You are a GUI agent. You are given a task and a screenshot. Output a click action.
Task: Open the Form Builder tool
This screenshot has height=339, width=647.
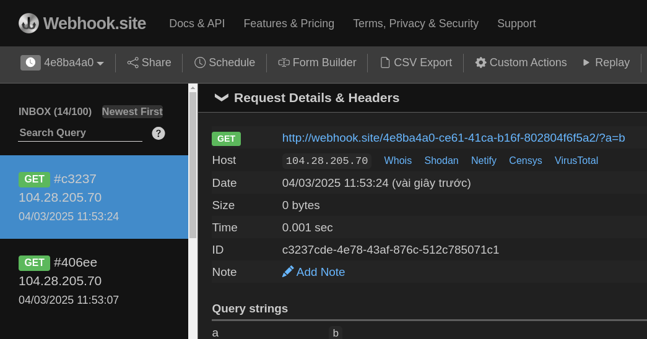point(317,62)
